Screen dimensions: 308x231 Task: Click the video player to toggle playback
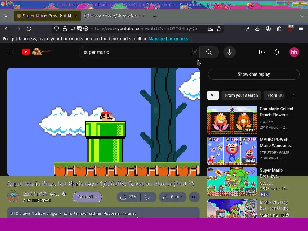(x=103, y=122)
